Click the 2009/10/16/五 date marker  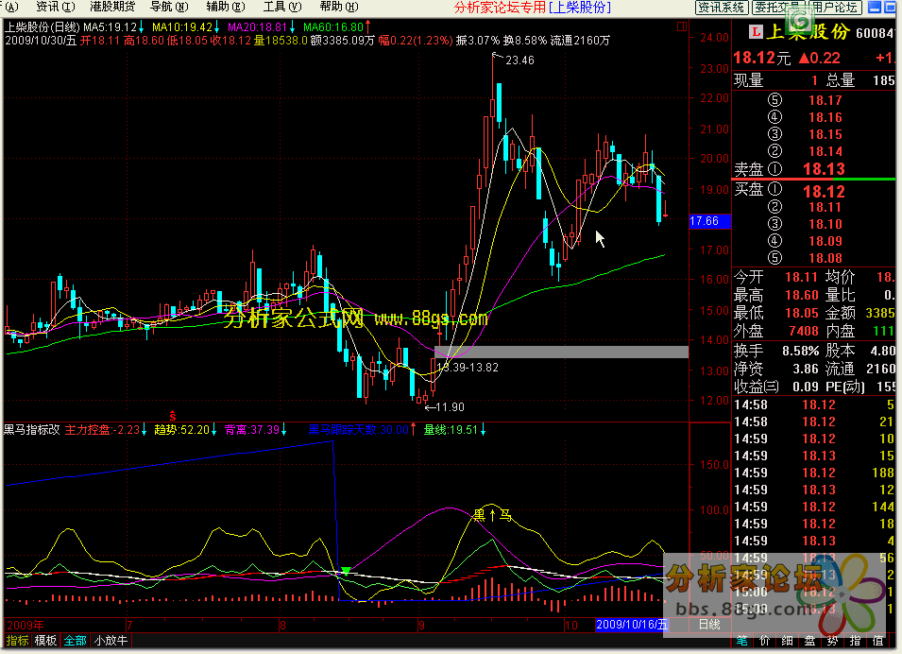[632, 625]
